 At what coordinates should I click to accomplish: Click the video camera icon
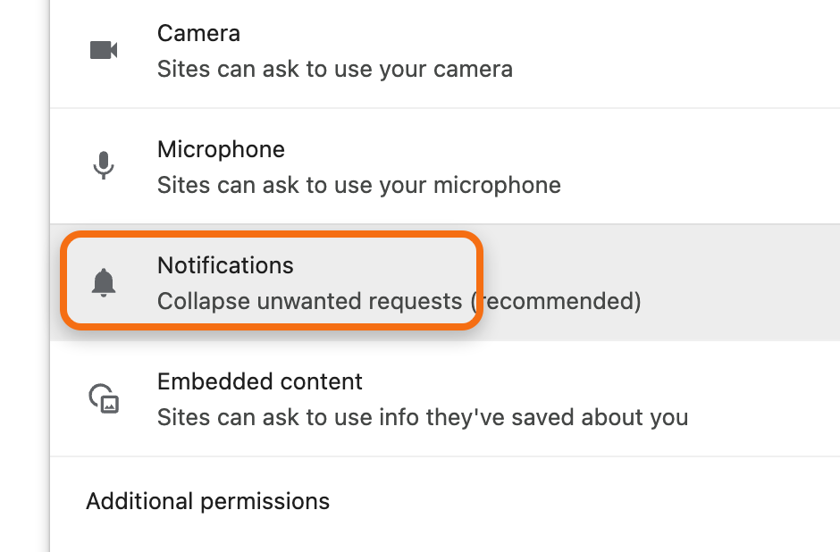click(104, 50)
